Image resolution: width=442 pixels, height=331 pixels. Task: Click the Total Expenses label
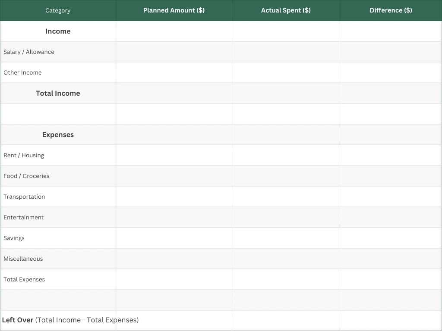[24, 279]
